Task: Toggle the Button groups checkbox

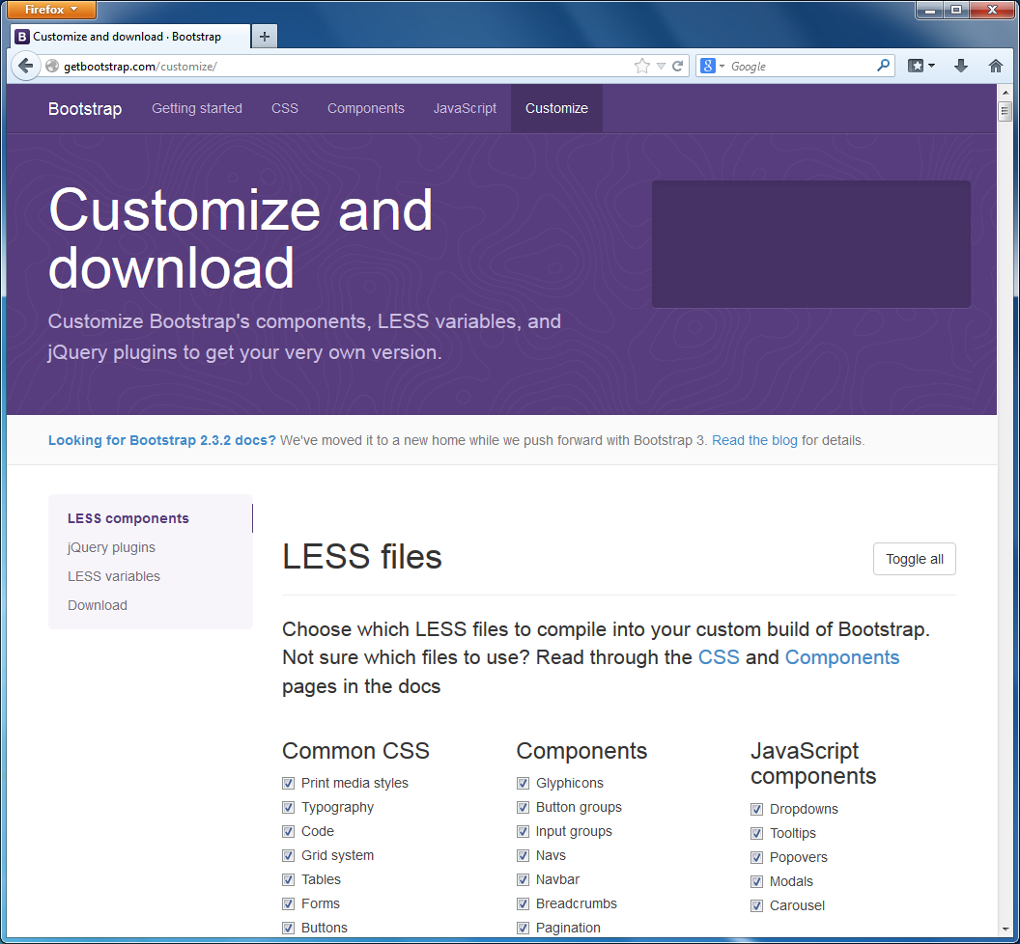Action: coord(523,808)
